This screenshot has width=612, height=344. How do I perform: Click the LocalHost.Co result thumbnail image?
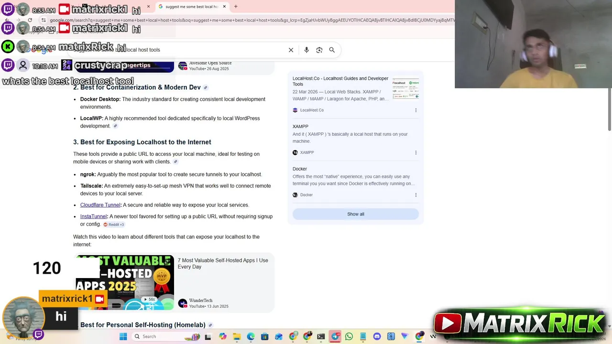point(405,89)
